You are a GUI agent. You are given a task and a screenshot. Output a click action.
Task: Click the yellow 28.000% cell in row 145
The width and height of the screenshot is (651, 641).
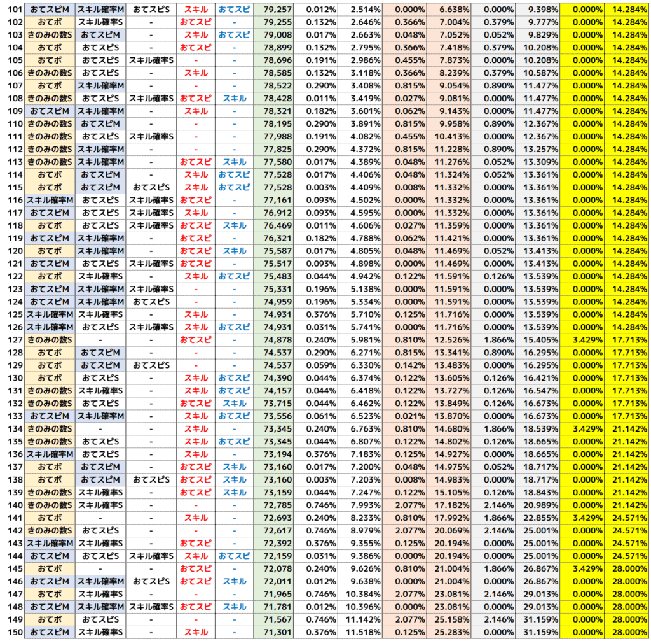pyautogui.click(x=626, y=568)
